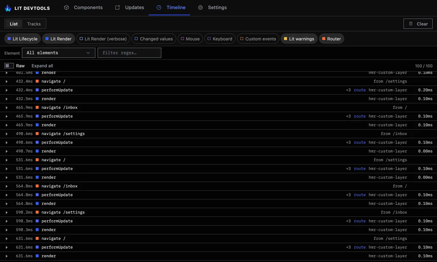This screenshot has height=262, width=437.
Task: Click orange marker on 498.6ms navigate /settings
Action: pos(37,134)
